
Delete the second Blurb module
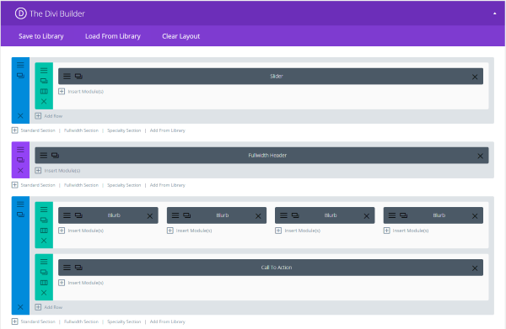(258, 216)
